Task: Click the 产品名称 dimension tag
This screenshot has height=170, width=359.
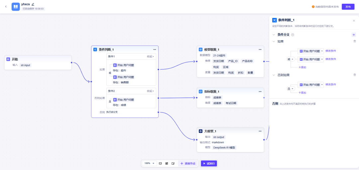Action: click(247, 61)
